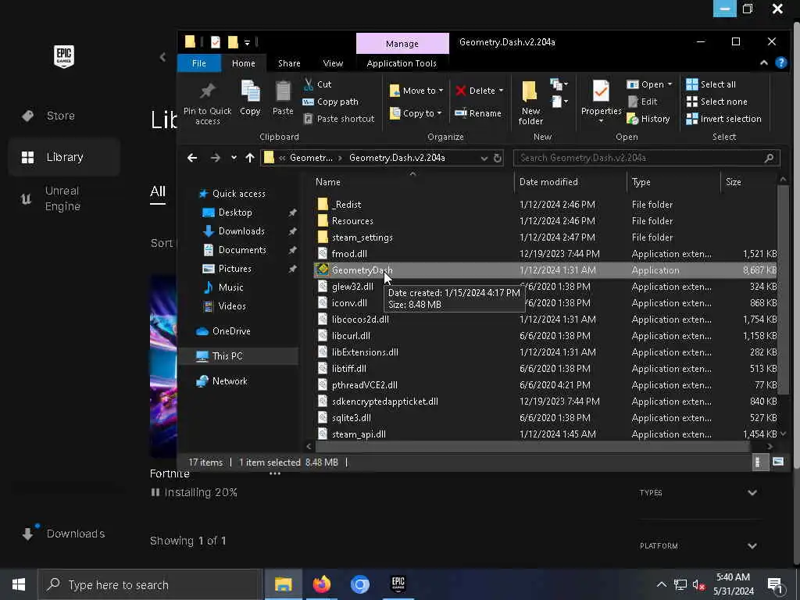The height and width of the screenshot is (600, 800).
Task: Click Edit in the Open group
Action: [642, 102]
